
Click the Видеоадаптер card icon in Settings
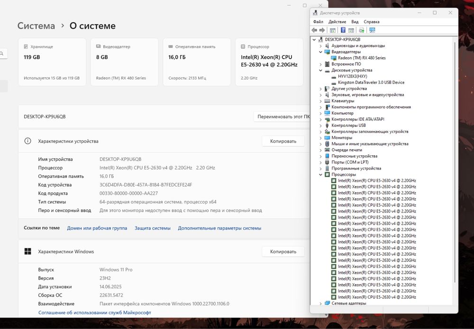pos(98,46)
